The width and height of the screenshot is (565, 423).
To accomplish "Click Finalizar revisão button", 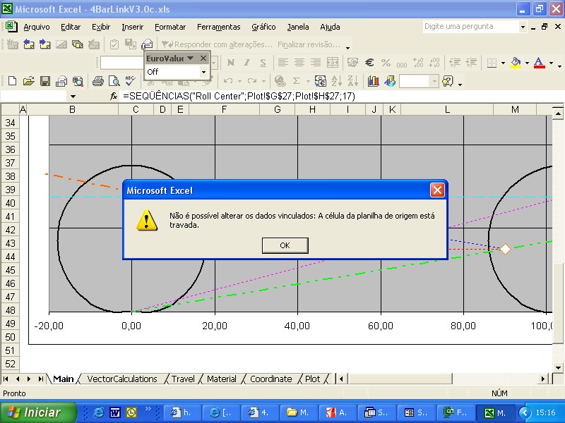I will [x=309, y=44].
